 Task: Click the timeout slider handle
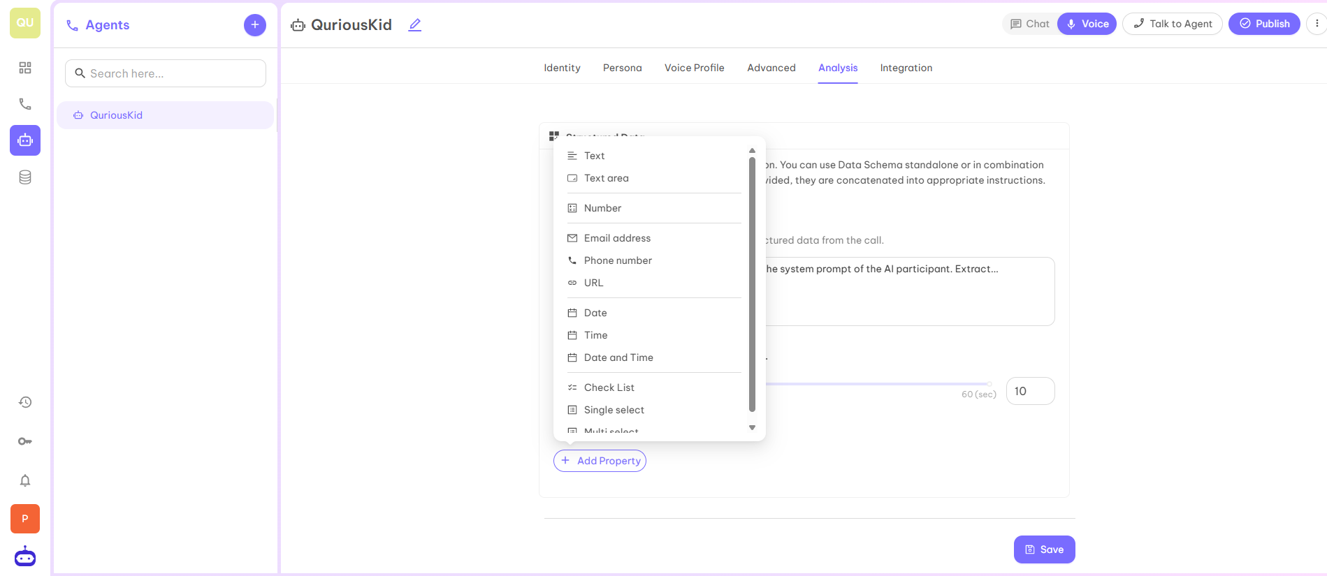(989, 384)
